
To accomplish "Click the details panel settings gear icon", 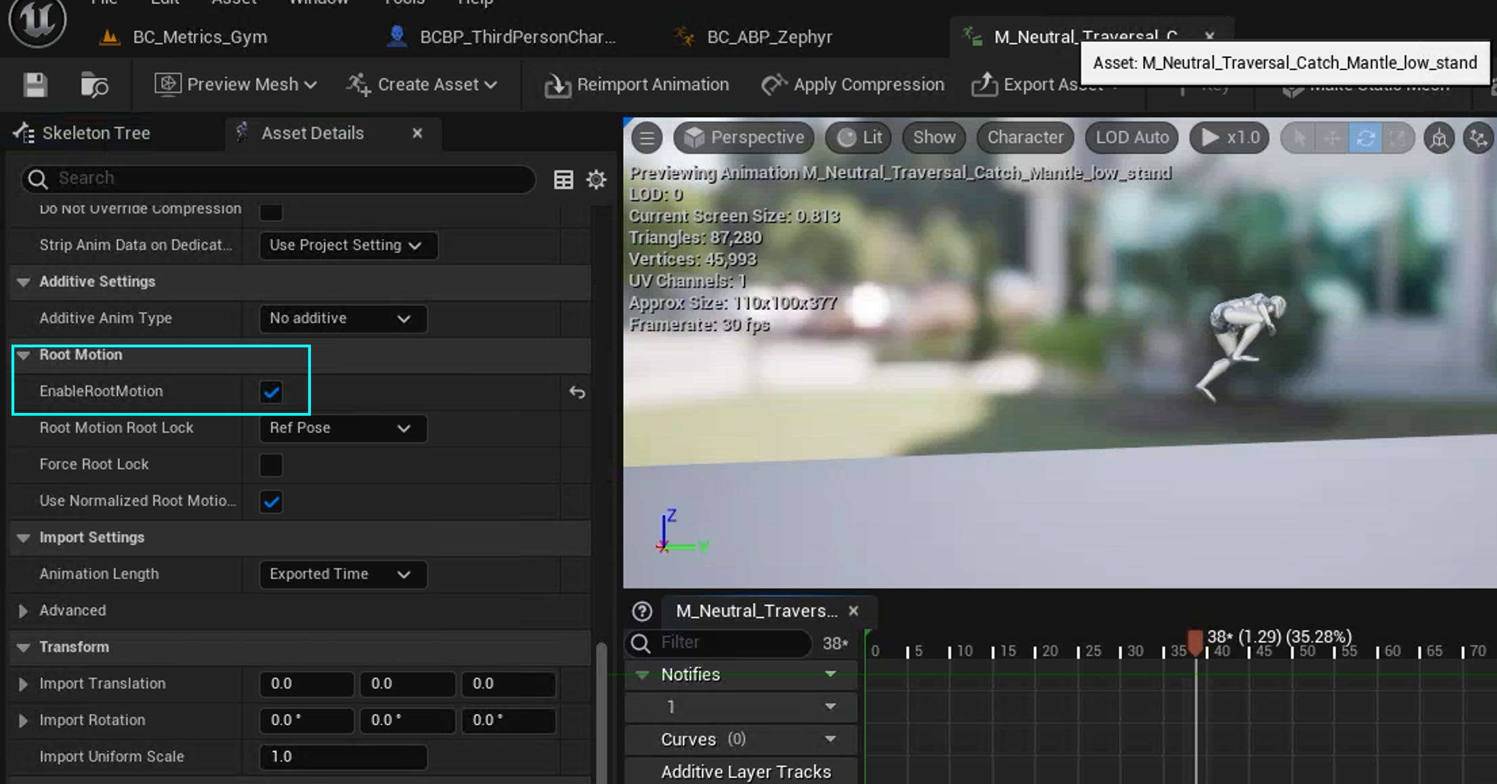I will click(x=596, y=179).
